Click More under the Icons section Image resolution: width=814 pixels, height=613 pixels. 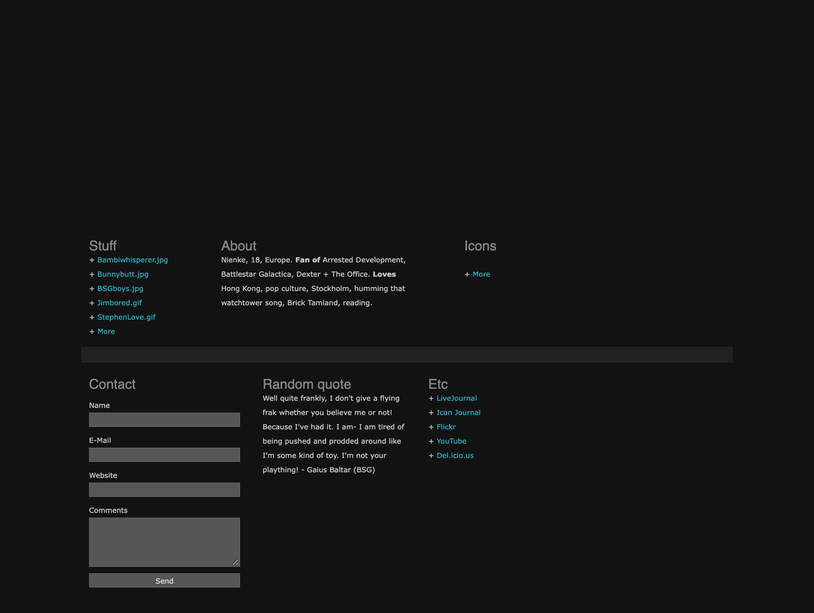coord(481,274)
